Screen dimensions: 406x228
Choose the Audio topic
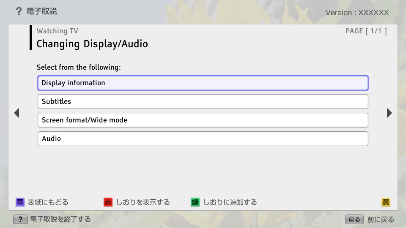pos(203,138)
